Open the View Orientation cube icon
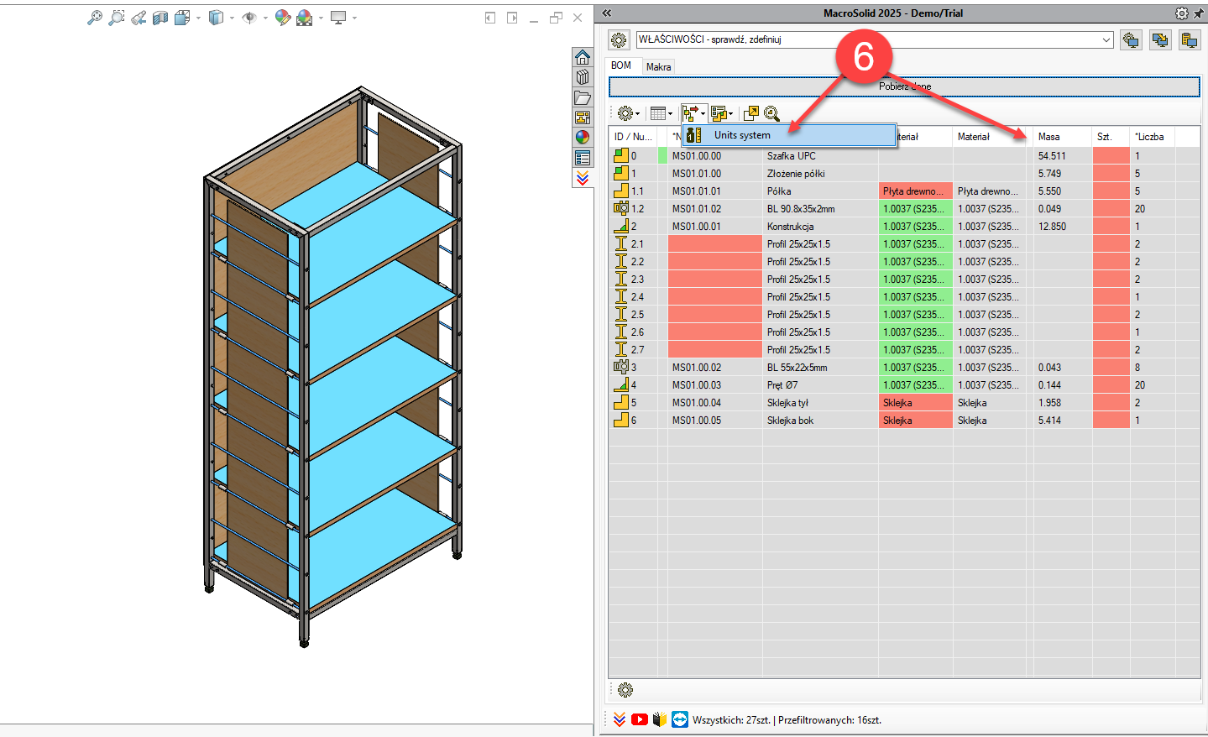The height and width of the screenshot is (737, 1208). point(182,18)
